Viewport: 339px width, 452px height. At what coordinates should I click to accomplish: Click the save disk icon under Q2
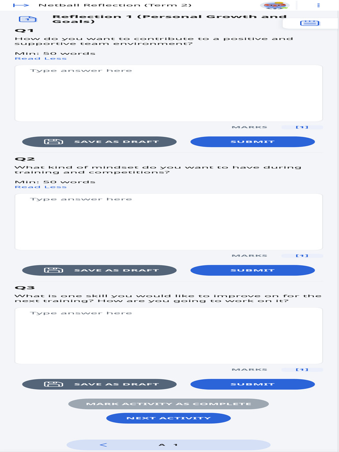coord(53,270)
